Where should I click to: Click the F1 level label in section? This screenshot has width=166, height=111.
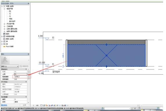click(x=53, y=64)
